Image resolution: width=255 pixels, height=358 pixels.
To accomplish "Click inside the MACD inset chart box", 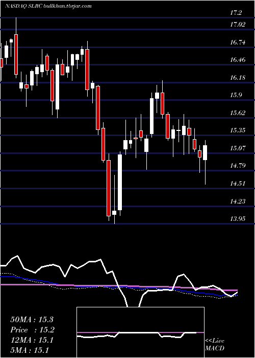I will pyautogui.click(x=140, y=332).
